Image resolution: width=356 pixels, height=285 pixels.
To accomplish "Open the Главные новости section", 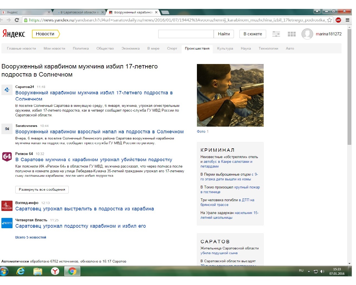I will tap(21, 48).
